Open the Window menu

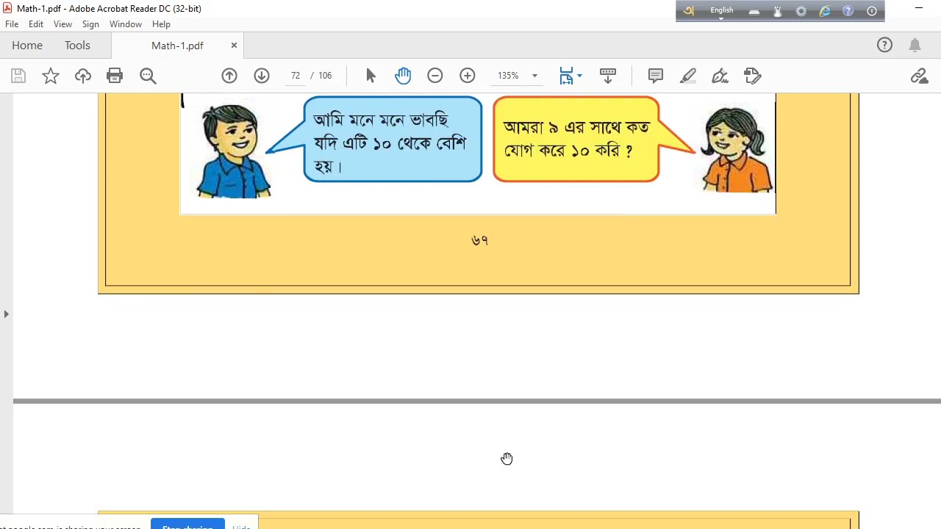point(126,24)
